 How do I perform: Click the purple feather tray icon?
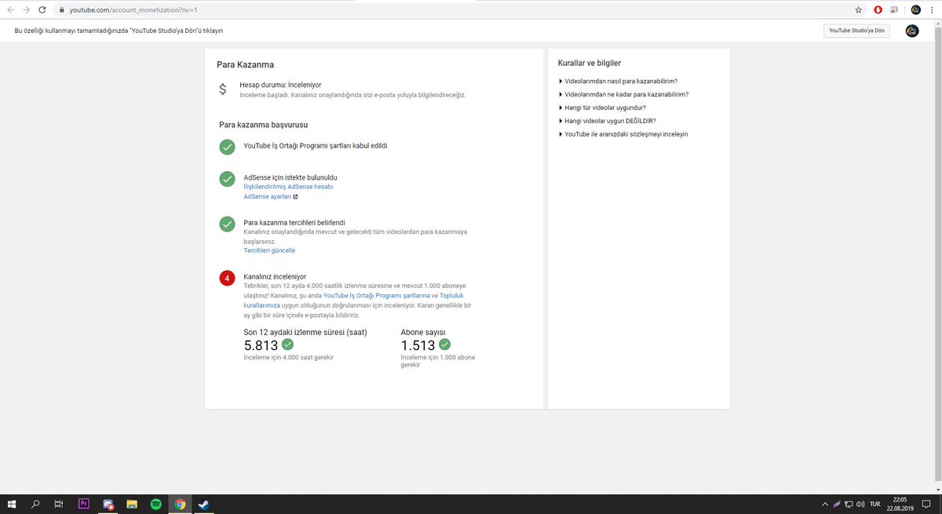pyautogui.click(x=837, y=504)
